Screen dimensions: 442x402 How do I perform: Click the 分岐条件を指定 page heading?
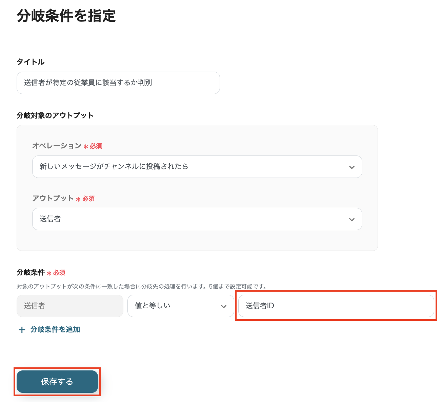tap(66, 16)
